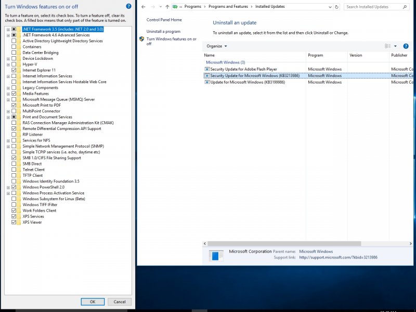Screen dimensions: 416x312
Task: Click folder icon next to RIP Listener
Action: click(19, 135)
